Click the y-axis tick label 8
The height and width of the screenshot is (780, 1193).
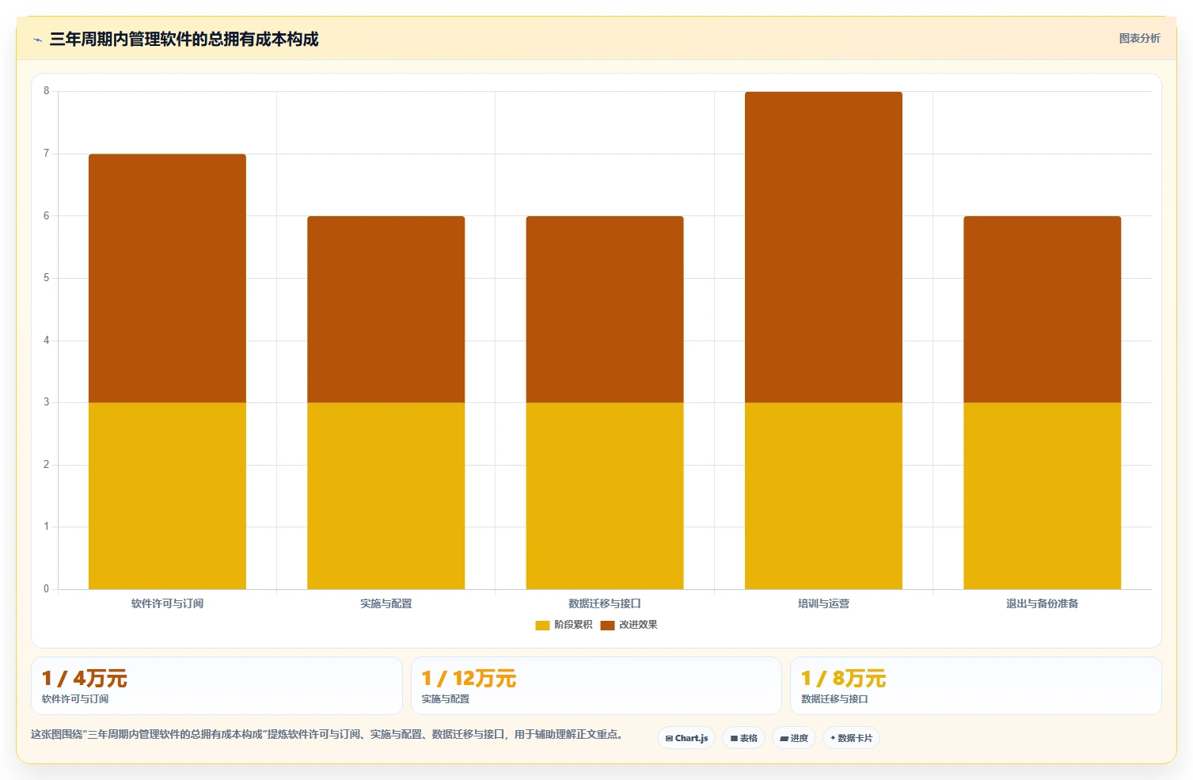pos(46,91)
